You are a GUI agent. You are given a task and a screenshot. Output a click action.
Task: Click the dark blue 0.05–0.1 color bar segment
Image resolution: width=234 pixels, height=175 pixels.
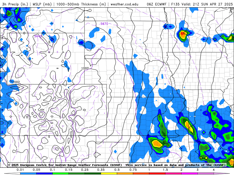(44, 174)
